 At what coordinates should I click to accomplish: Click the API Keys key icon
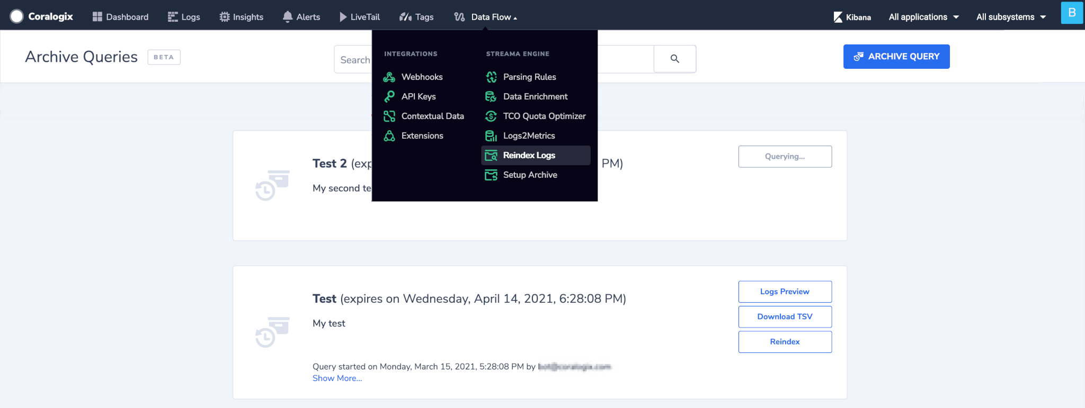[x=389, y=96]
